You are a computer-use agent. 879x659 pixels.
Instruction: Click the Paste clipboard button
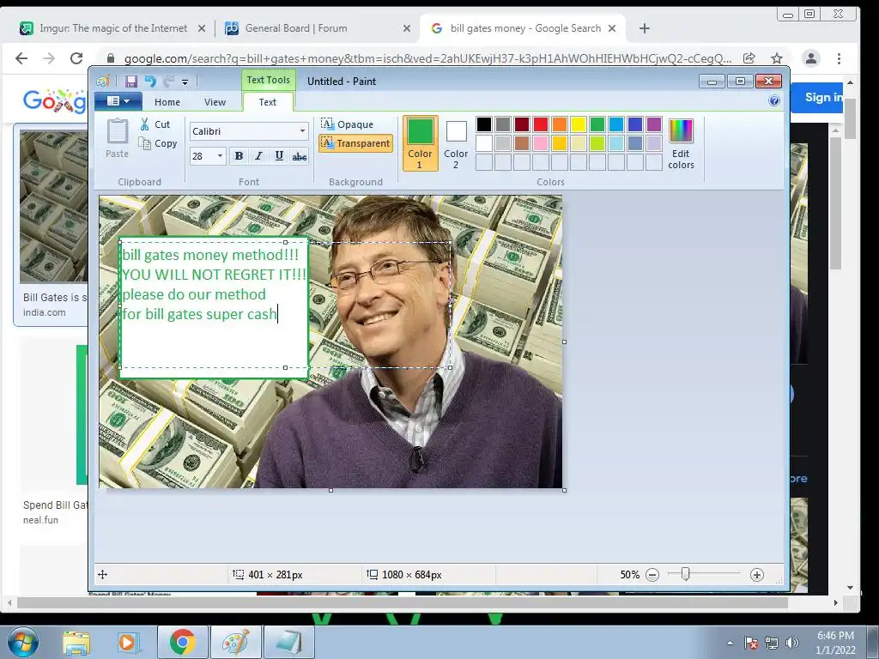117,138
